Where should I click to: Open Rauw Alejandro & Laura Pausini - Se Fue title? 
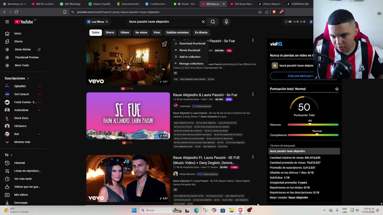(x=205, y=95)
